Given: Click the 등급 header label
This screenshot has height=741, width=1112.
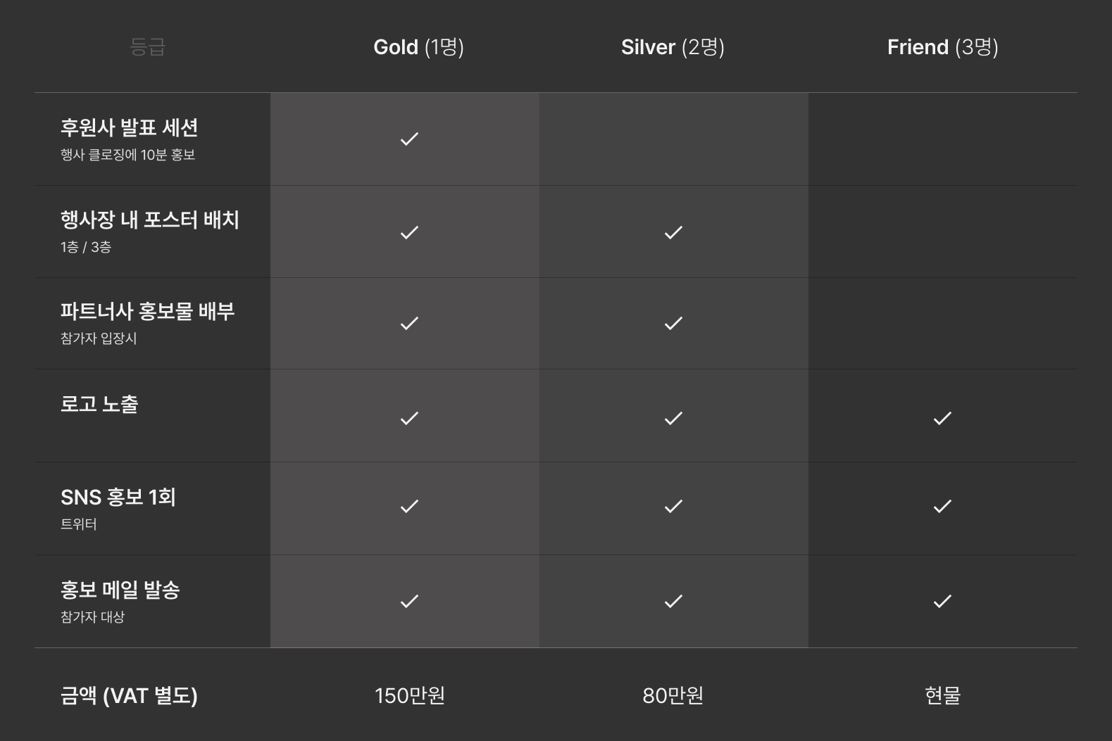Looking at the screenshot, I should 148,47.
